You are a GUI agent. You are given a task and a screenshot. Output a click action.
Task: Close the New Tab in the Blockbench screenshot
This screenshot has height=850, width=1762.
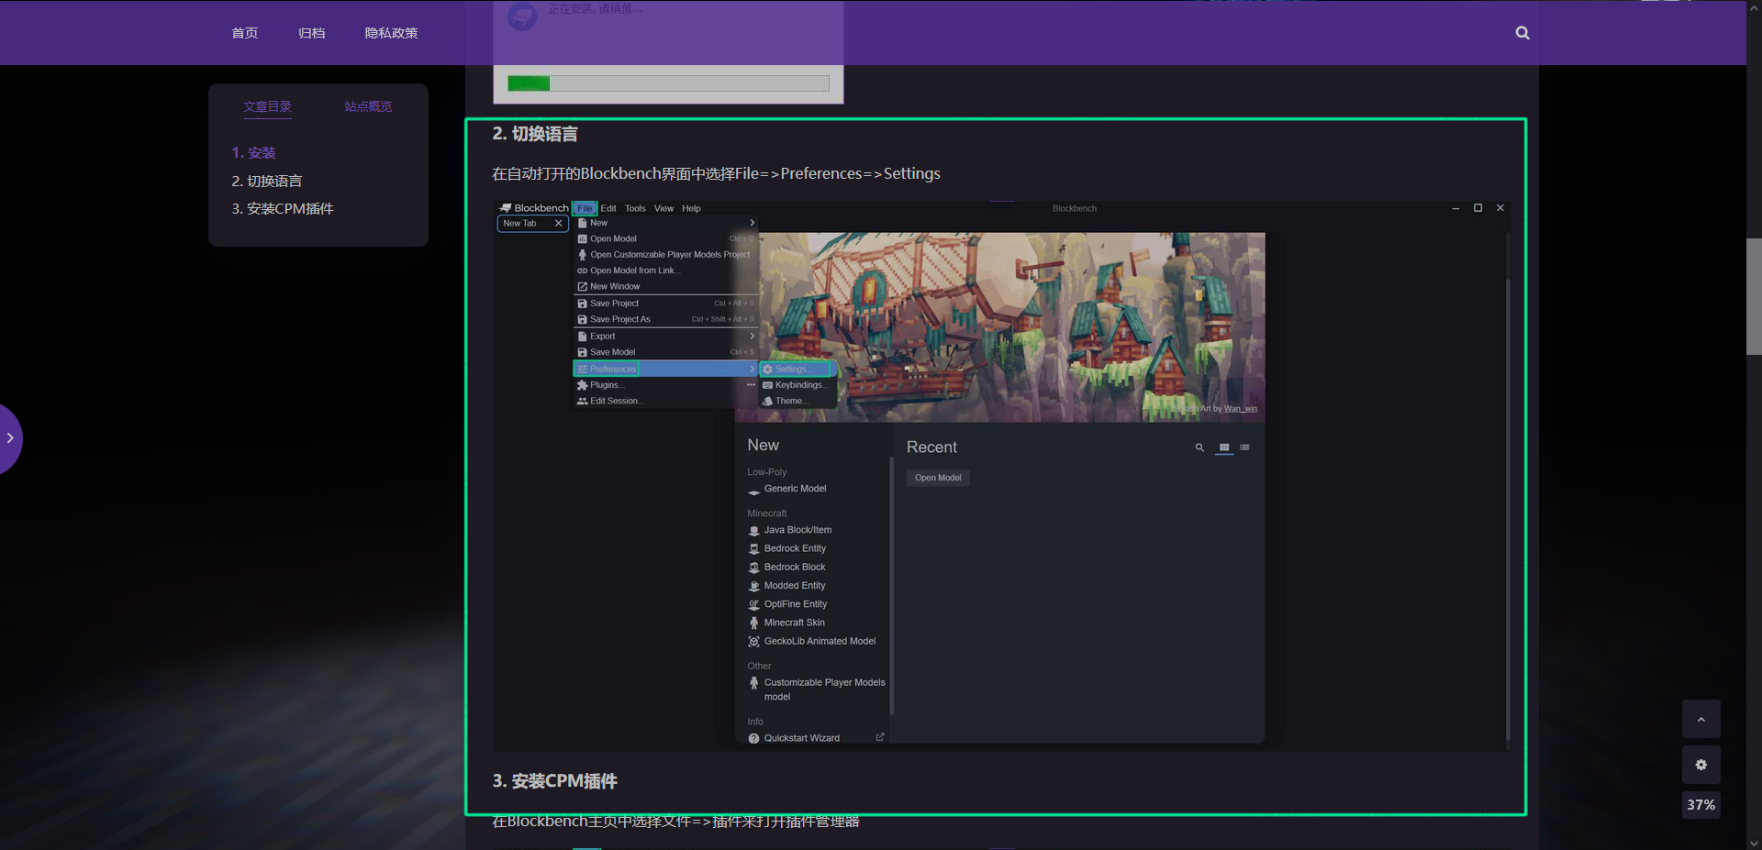pyautogui.click(x=558, y=224)
